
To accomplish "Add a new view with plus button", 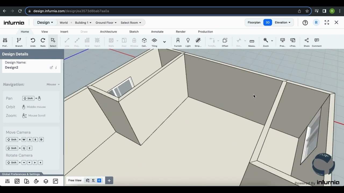I will (109, 180).
